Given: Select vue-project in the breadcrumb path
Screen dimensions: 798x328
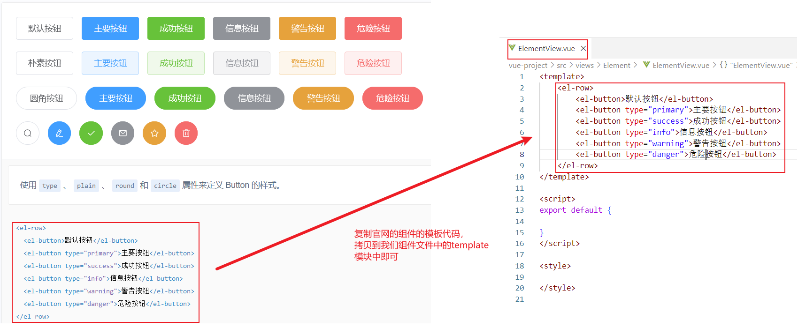Looking at the screenshot, I should [x=528, y=66].
